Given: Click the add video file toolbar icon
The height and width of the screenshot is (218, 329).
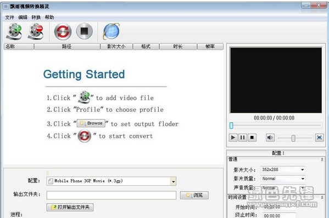Looking at the screenshot, I should click(14, 32).
